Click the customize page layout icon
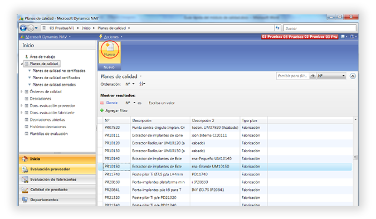Viewport: 376px width, 219px height. pyautogui.click(x=343, y=36)
